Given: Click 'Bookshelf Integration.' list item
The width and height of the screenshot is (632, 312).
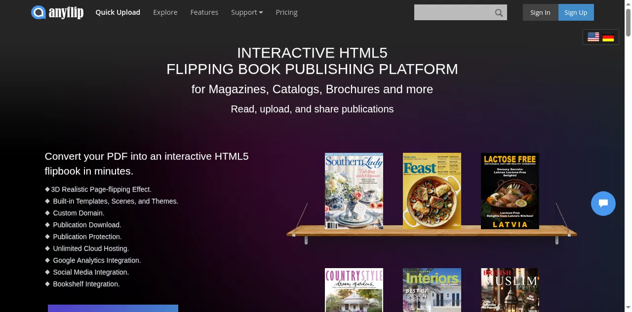Looking at the screenshot, I should click(x=86, y=284).
